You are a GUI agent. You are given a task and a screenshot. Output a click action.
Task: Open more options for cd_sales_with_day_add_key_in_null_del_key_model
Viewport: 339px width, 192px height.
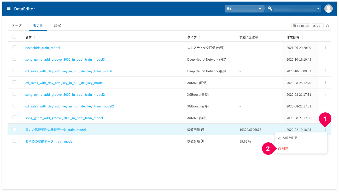[325, 82]
